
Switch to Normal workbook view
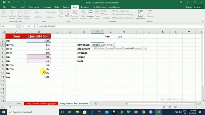(4, 14)
